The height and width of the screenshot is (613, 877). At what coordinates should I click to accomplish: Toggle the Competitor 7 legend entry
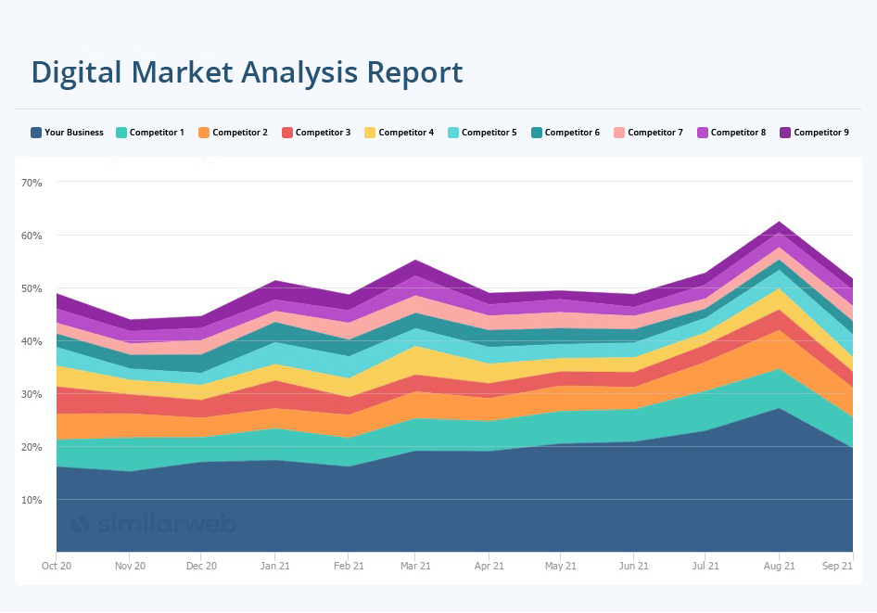pyautogui.click(x=655, y=133)
